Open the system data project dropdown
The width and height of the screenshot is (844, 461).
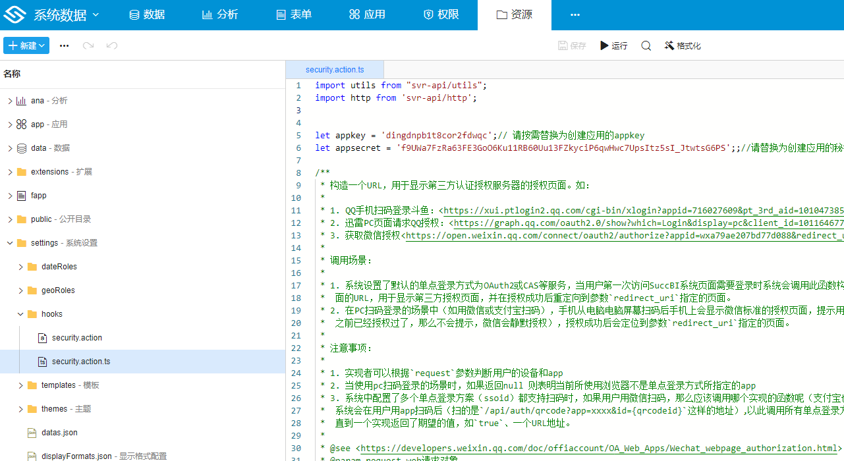coord(66,14)
